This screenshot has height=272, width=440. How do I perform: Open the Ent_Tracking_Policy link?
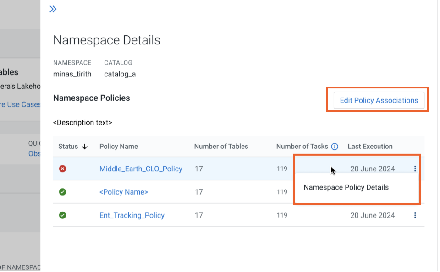point(132,215)
